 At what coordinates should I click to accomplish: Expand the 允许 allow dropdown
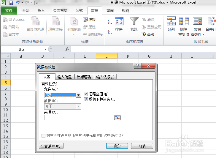(79, 95)
